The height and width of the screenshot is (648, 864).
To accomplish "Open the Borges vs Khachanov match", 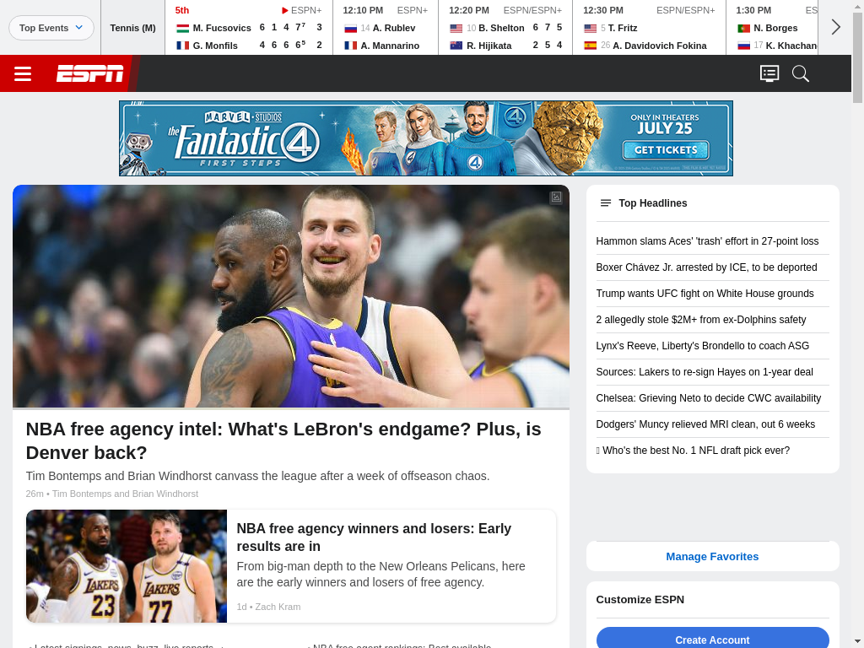I will coord(773,28).
